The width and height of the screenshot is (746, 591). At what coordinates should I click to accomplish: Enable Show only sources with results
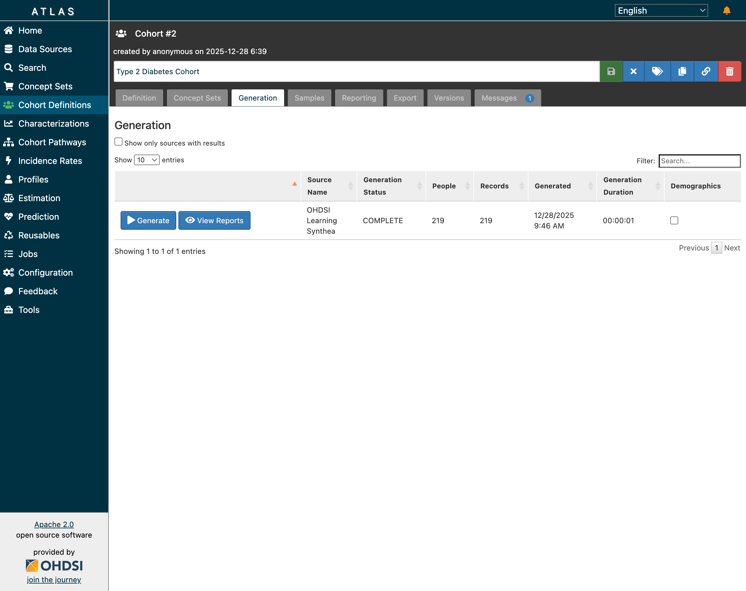pyautogui.click(x=118, y=141)
